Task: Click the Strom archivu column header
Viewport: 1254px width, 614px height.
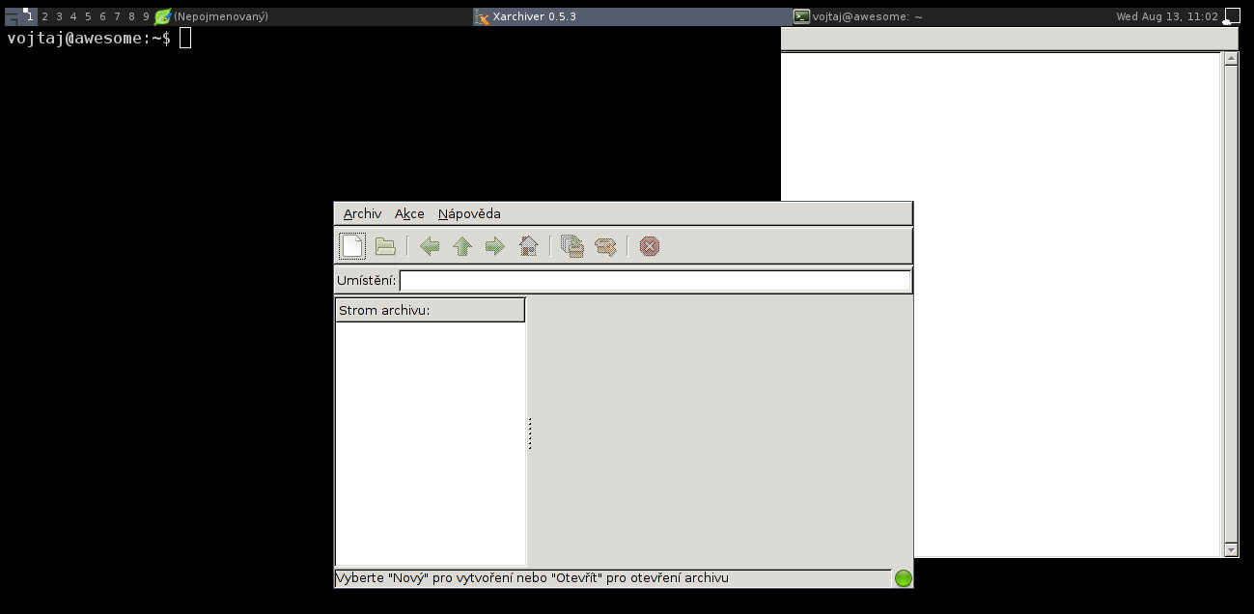Action: pos(430,310)
